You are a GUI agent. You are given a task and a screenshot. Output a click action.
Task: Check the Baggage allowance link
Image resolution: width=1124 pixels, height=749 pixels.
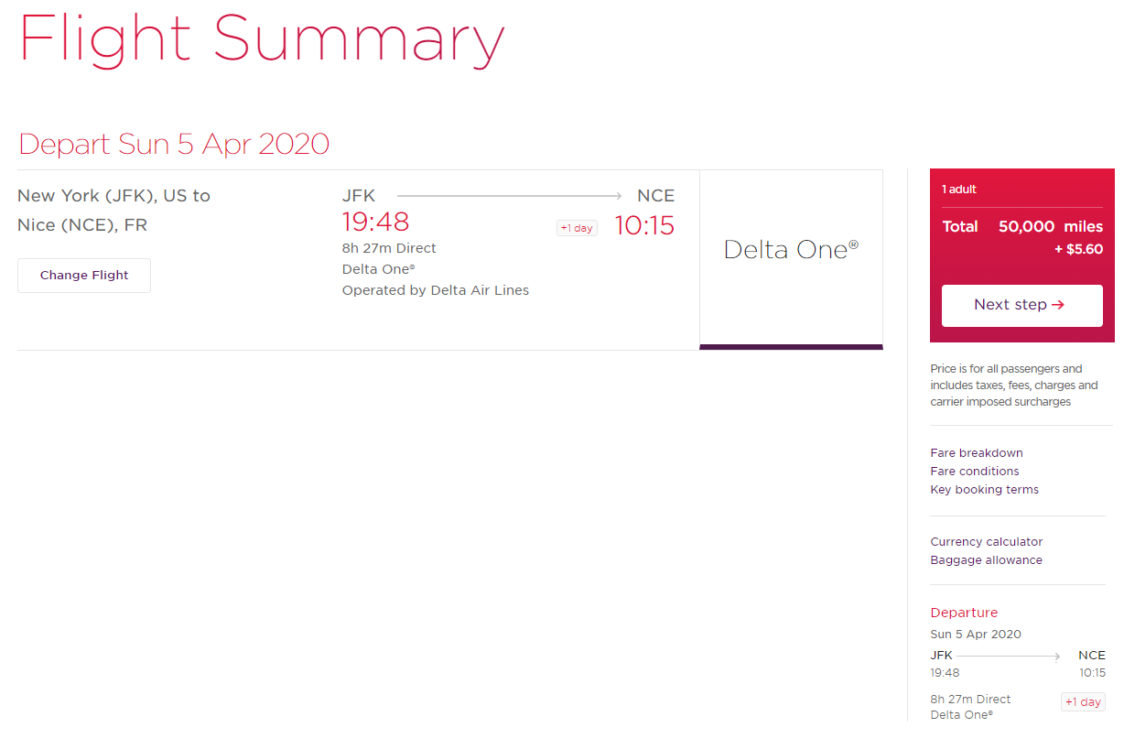click(x=987, y=560)
